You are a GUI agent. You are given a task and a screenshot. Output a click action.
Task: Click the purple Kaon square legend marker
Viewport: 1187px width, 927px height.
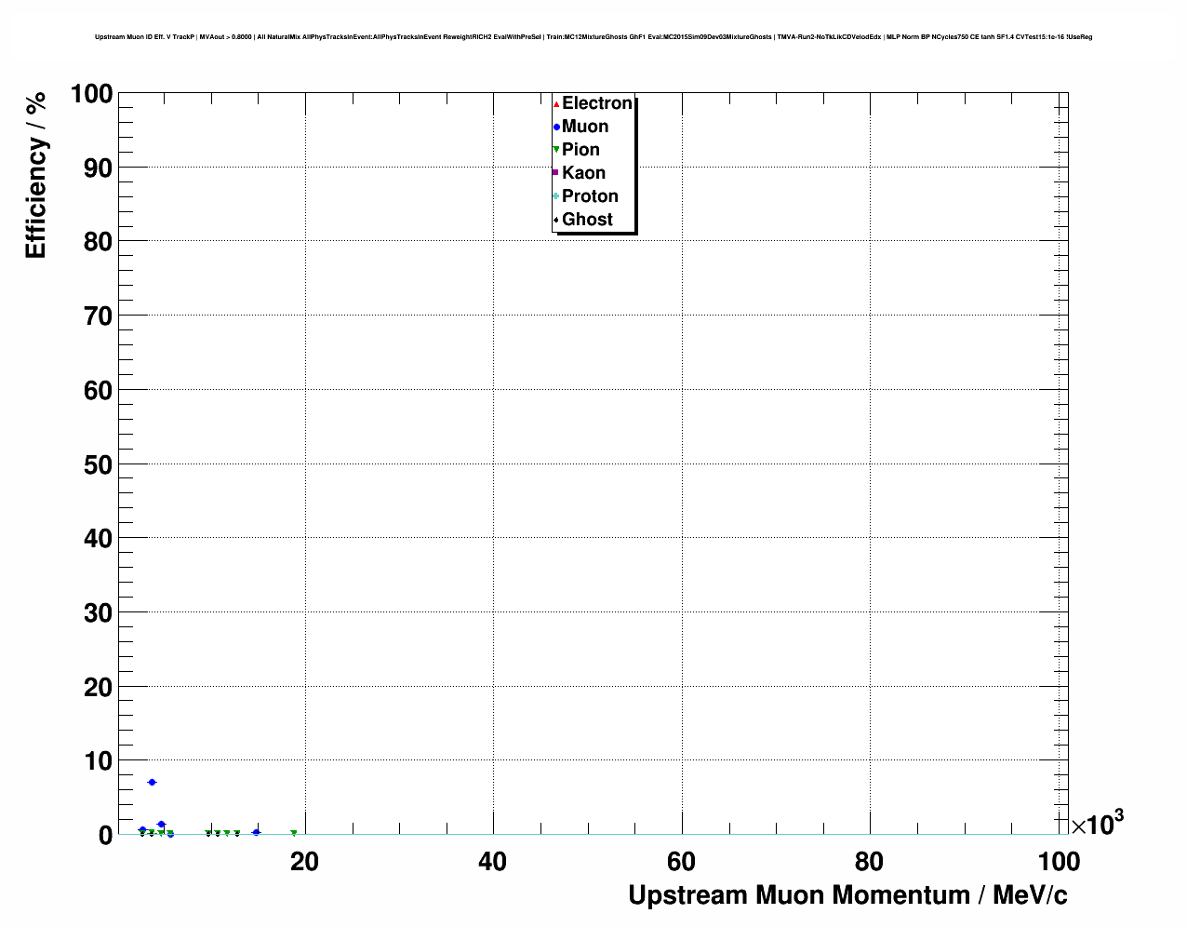click(556, 173)
